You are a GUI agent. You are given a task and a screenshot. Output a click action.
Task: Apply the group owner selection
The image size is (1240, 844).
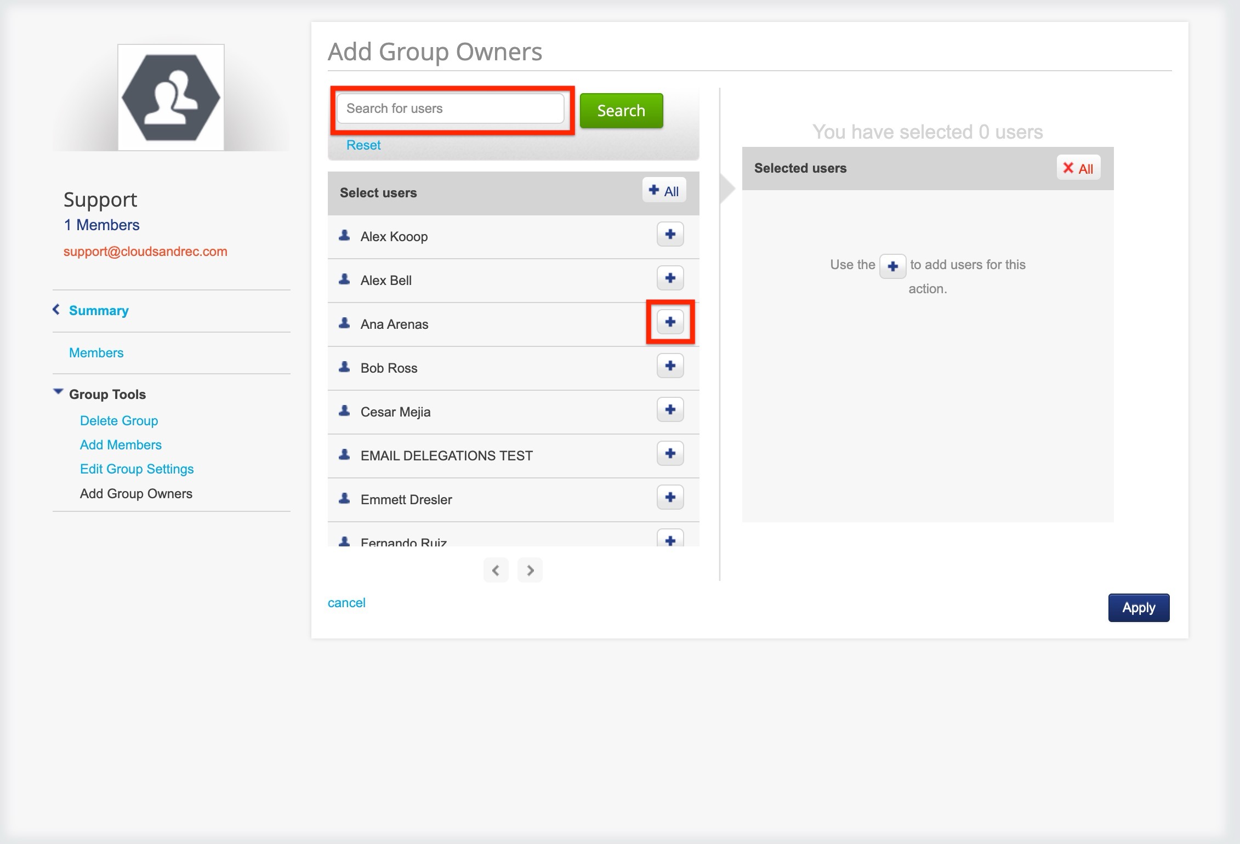click(x=1139, y=608)
